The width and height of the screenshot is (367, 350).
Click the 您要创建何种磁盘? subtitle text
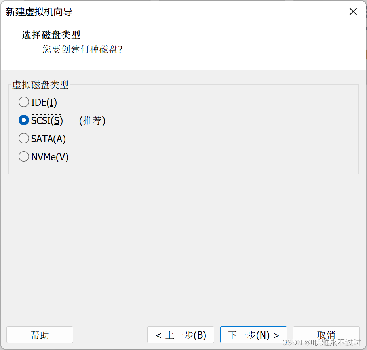pos(82,49)
